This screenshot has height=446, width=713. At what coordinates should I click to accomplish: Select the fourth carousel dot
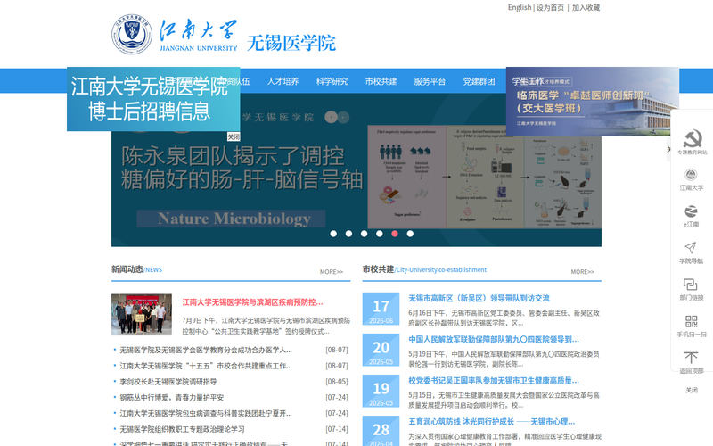[380, 234]
